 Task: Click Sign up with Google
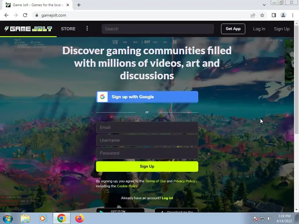[x=147, y=97]
